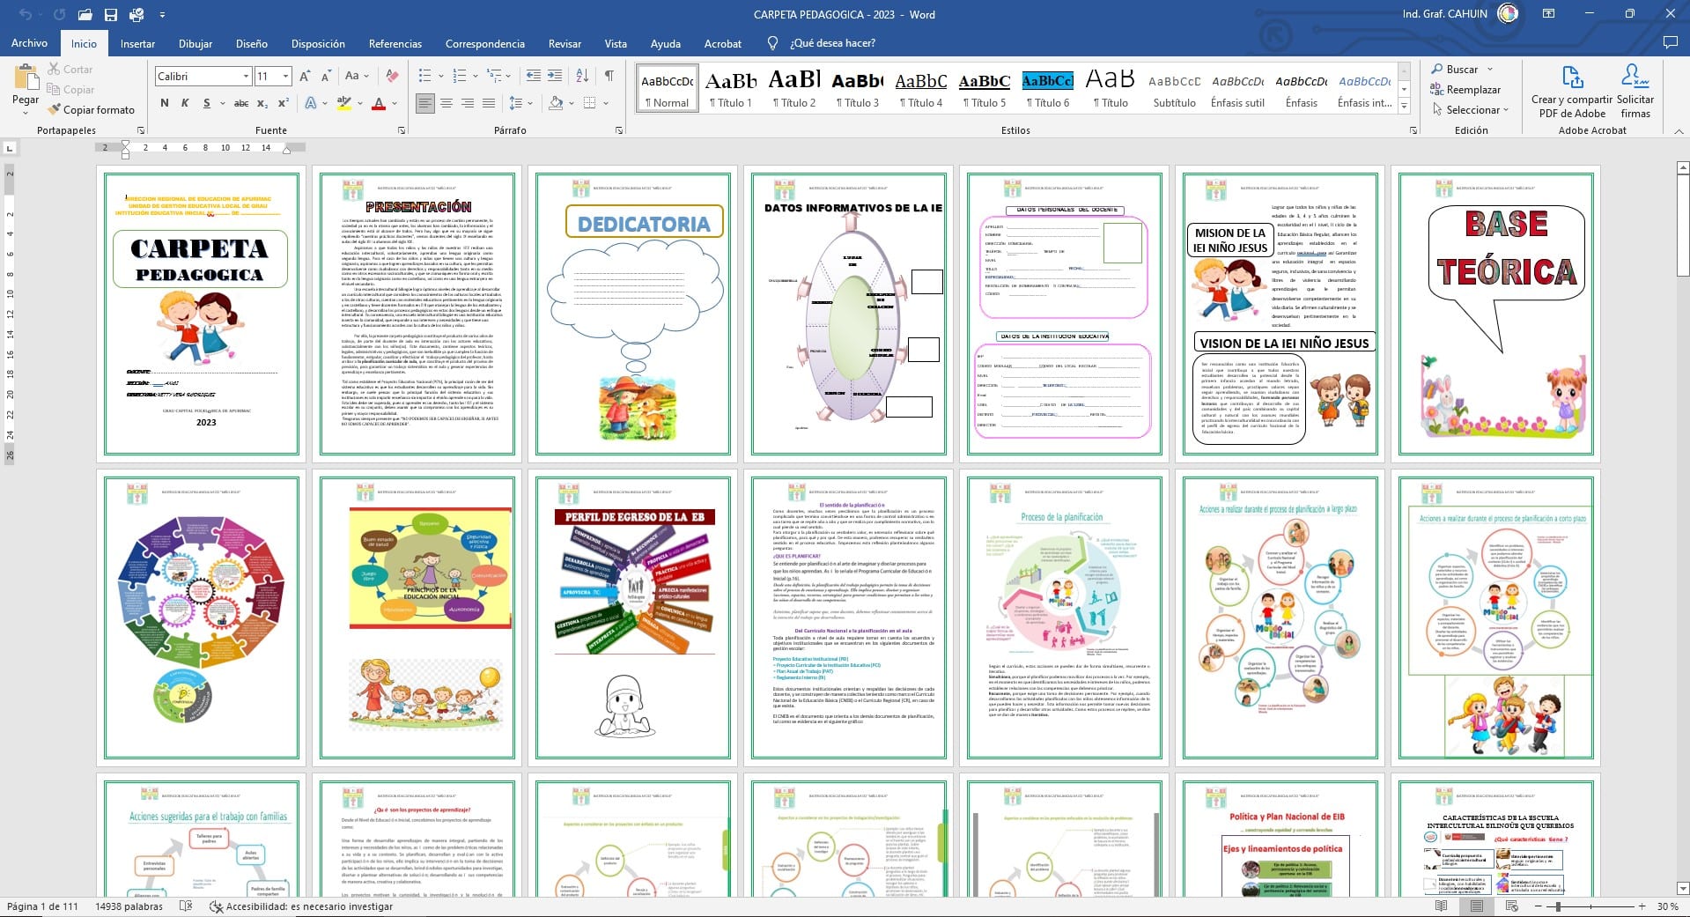
Task: Switch to the Revisar tab
Action: pos(565,43)
